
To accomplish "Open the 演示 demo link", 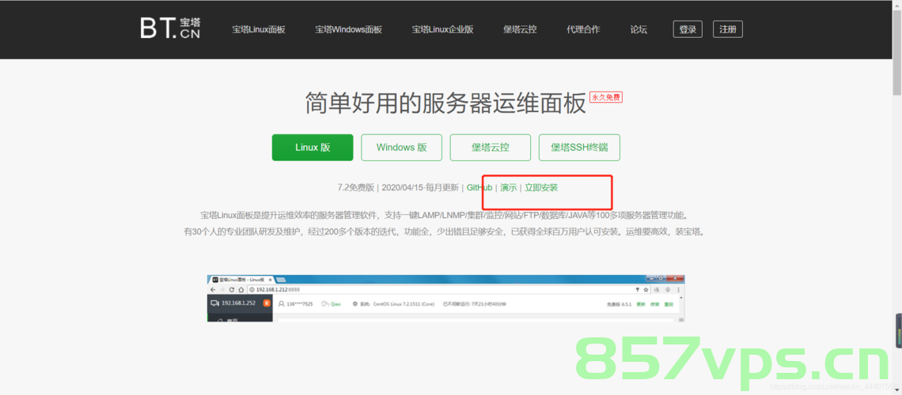I will coord(509,188).
